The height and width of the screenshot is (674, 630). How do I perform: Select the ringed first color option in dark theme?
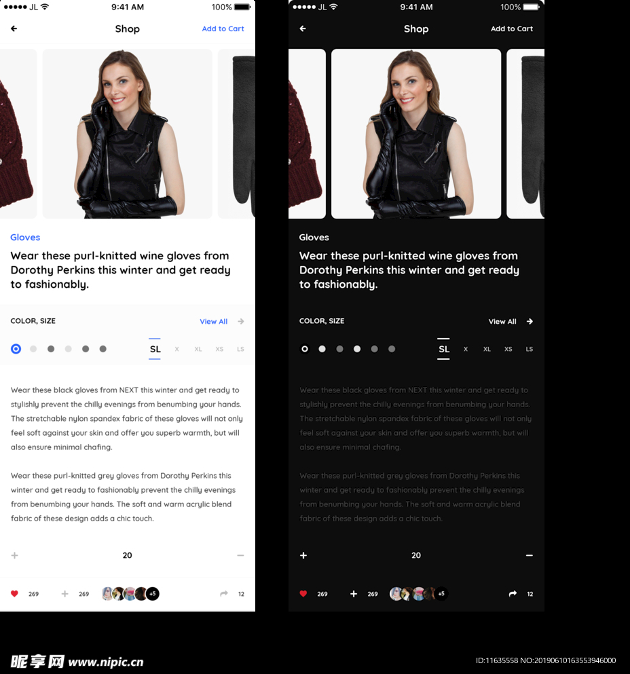click(x=305, y=349)
